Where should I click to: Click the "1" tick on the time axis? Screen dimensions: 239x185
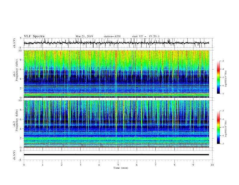coord(43,165)
